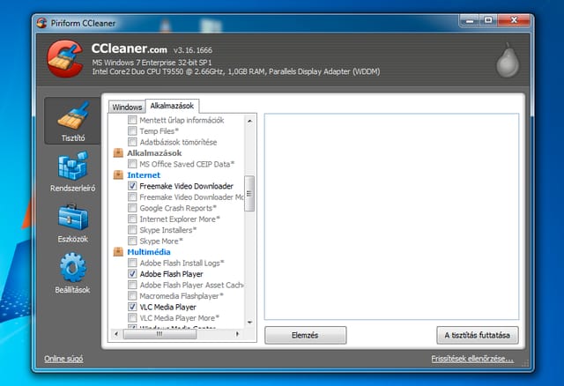564x386 pixels.
Task: Uncheck Freemake Video Downloader
Action: 132,186
